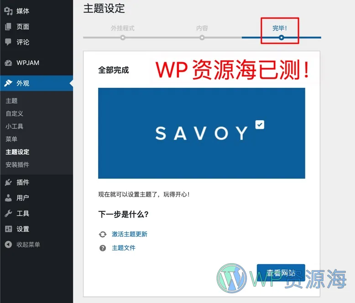Open the 设置 menu item

[37, 229]
